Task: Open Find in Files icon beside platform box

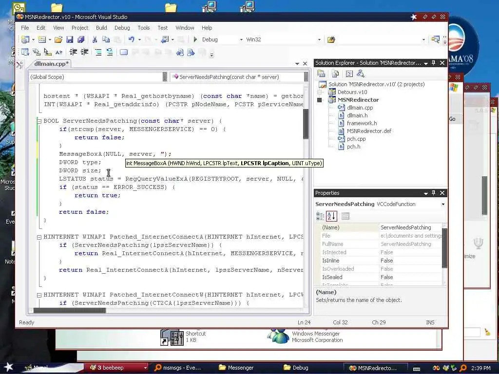Action: tap(331, 39)
